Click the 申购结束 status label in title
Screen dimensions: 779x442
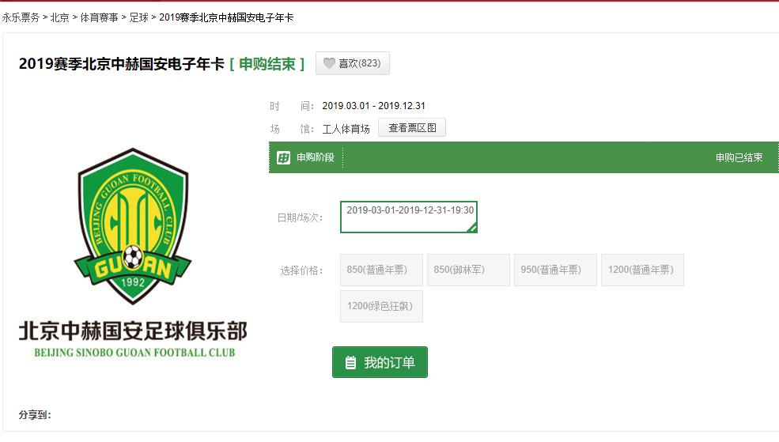pyautogui.click(x=267, y=63)
